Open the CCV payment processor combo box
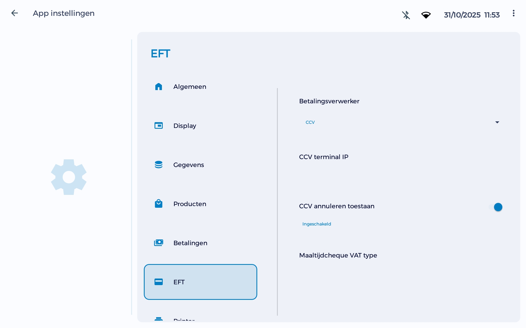526x328 pixels. [x=400, y=122]
